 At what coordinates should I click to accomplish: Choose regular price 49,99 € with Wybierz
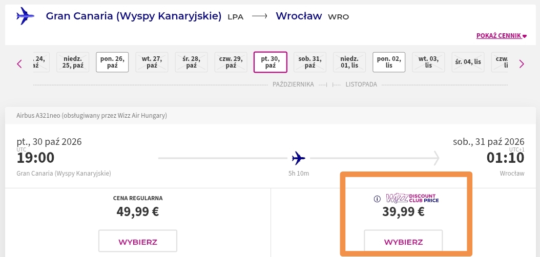pos(138,242)
